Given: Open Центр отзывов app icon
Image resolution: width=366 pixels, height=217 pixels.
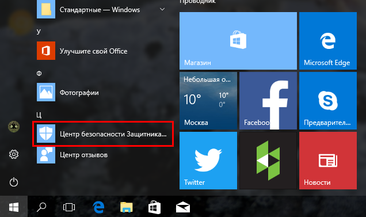Looking at the screenshot, I should (46, 155).
